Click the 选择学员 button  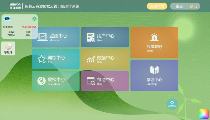click(157, 6)
